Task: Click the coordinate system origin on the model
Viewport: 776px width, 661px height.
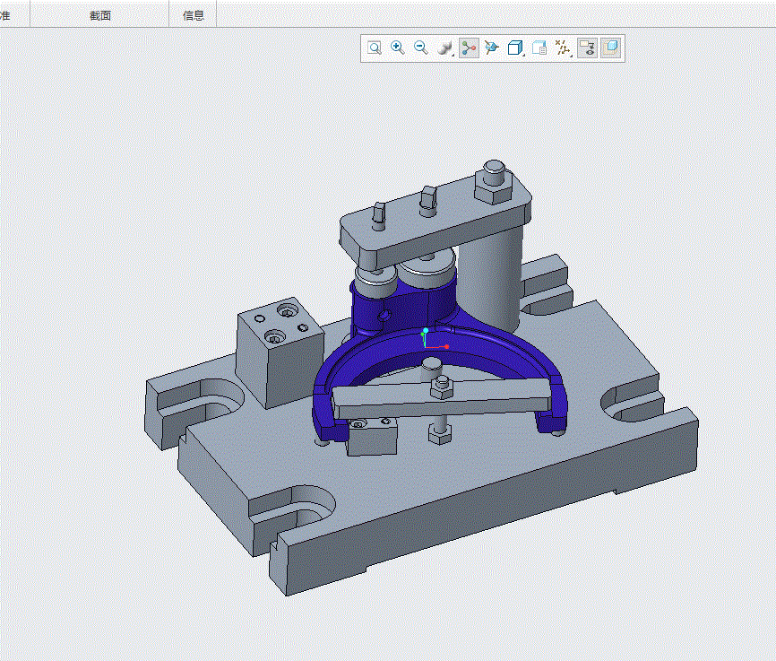Action: click(x=426, y=346)
